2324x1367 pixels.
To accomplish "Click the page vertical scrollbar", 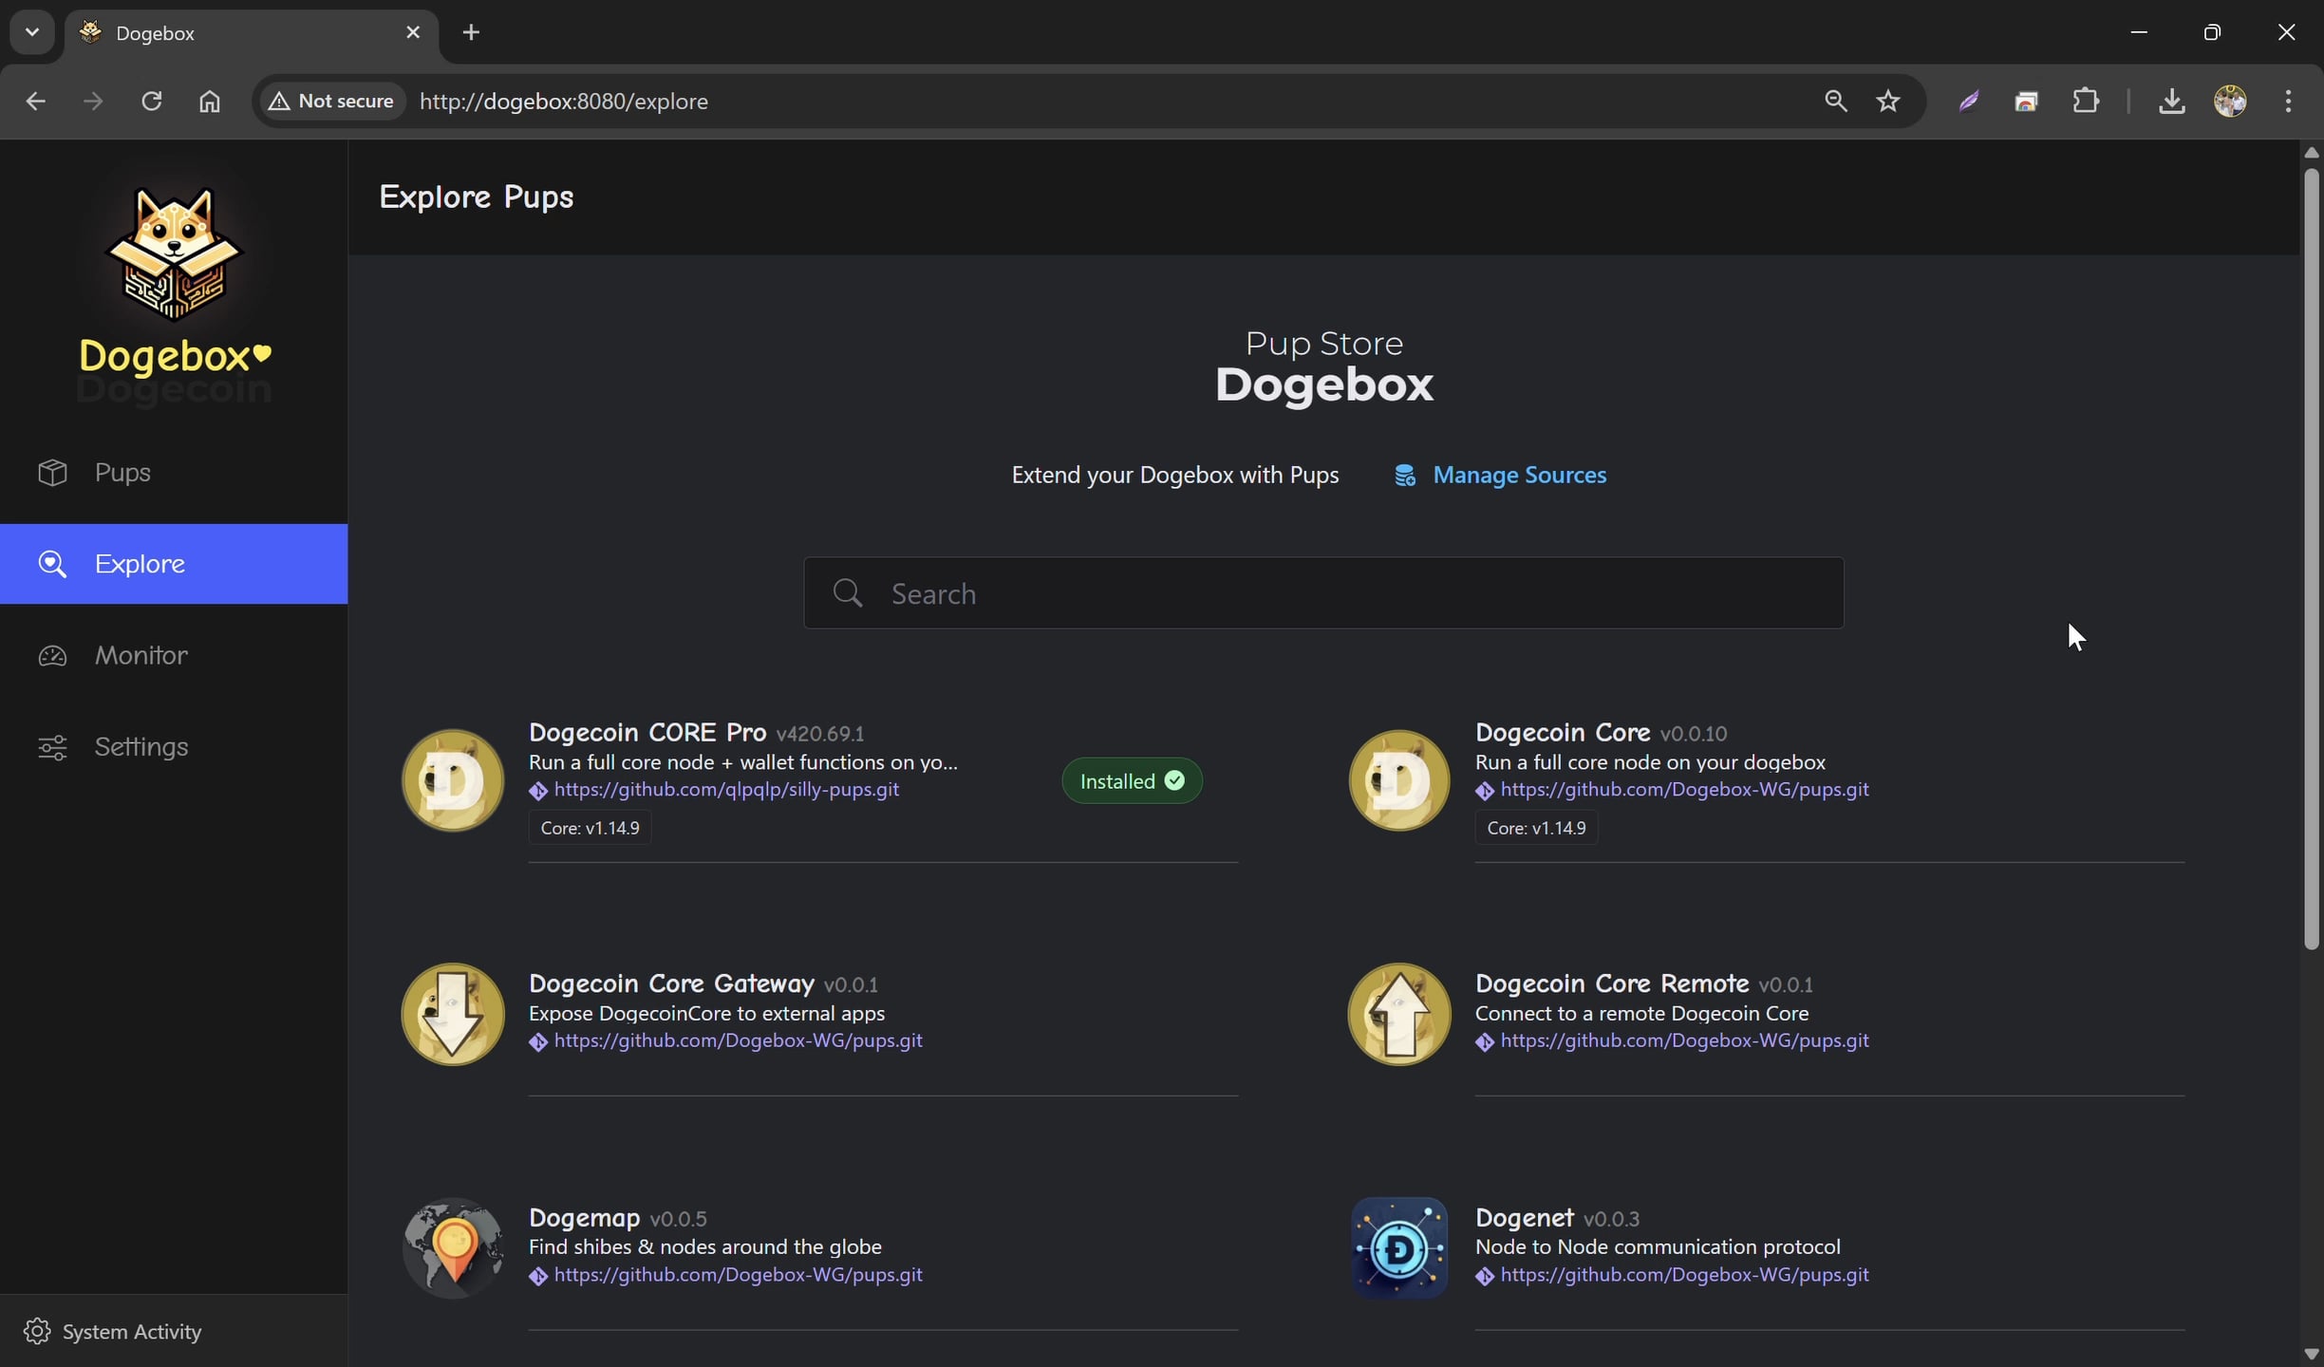I will click(x=2311, y=560).
